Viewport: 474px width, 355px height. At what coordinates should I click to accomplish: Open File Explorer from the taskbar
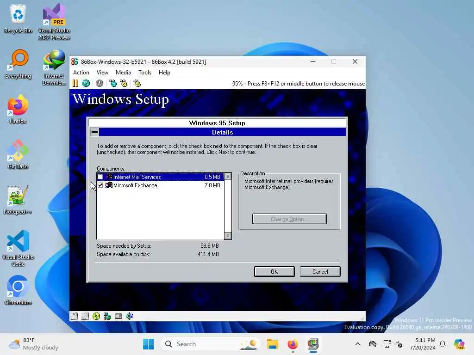click(272, 344)
